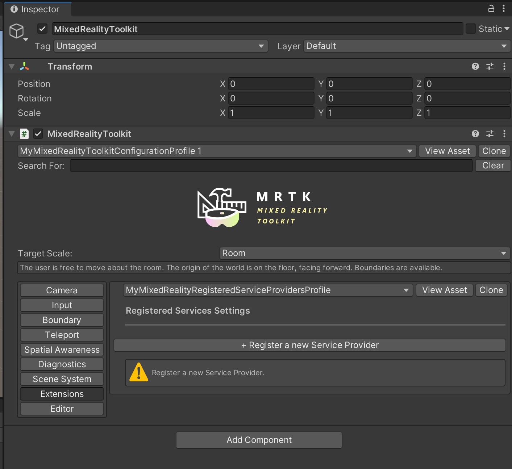
Task: Clone the toolkit configuration profile
Action: [494, 151]
